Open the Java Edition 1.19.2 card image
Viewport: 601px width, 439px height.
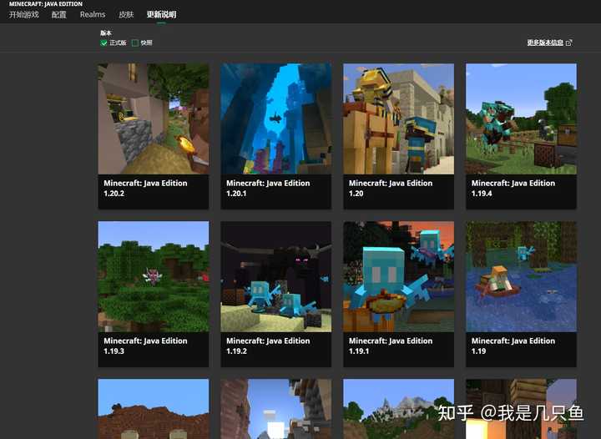[276, 276]
